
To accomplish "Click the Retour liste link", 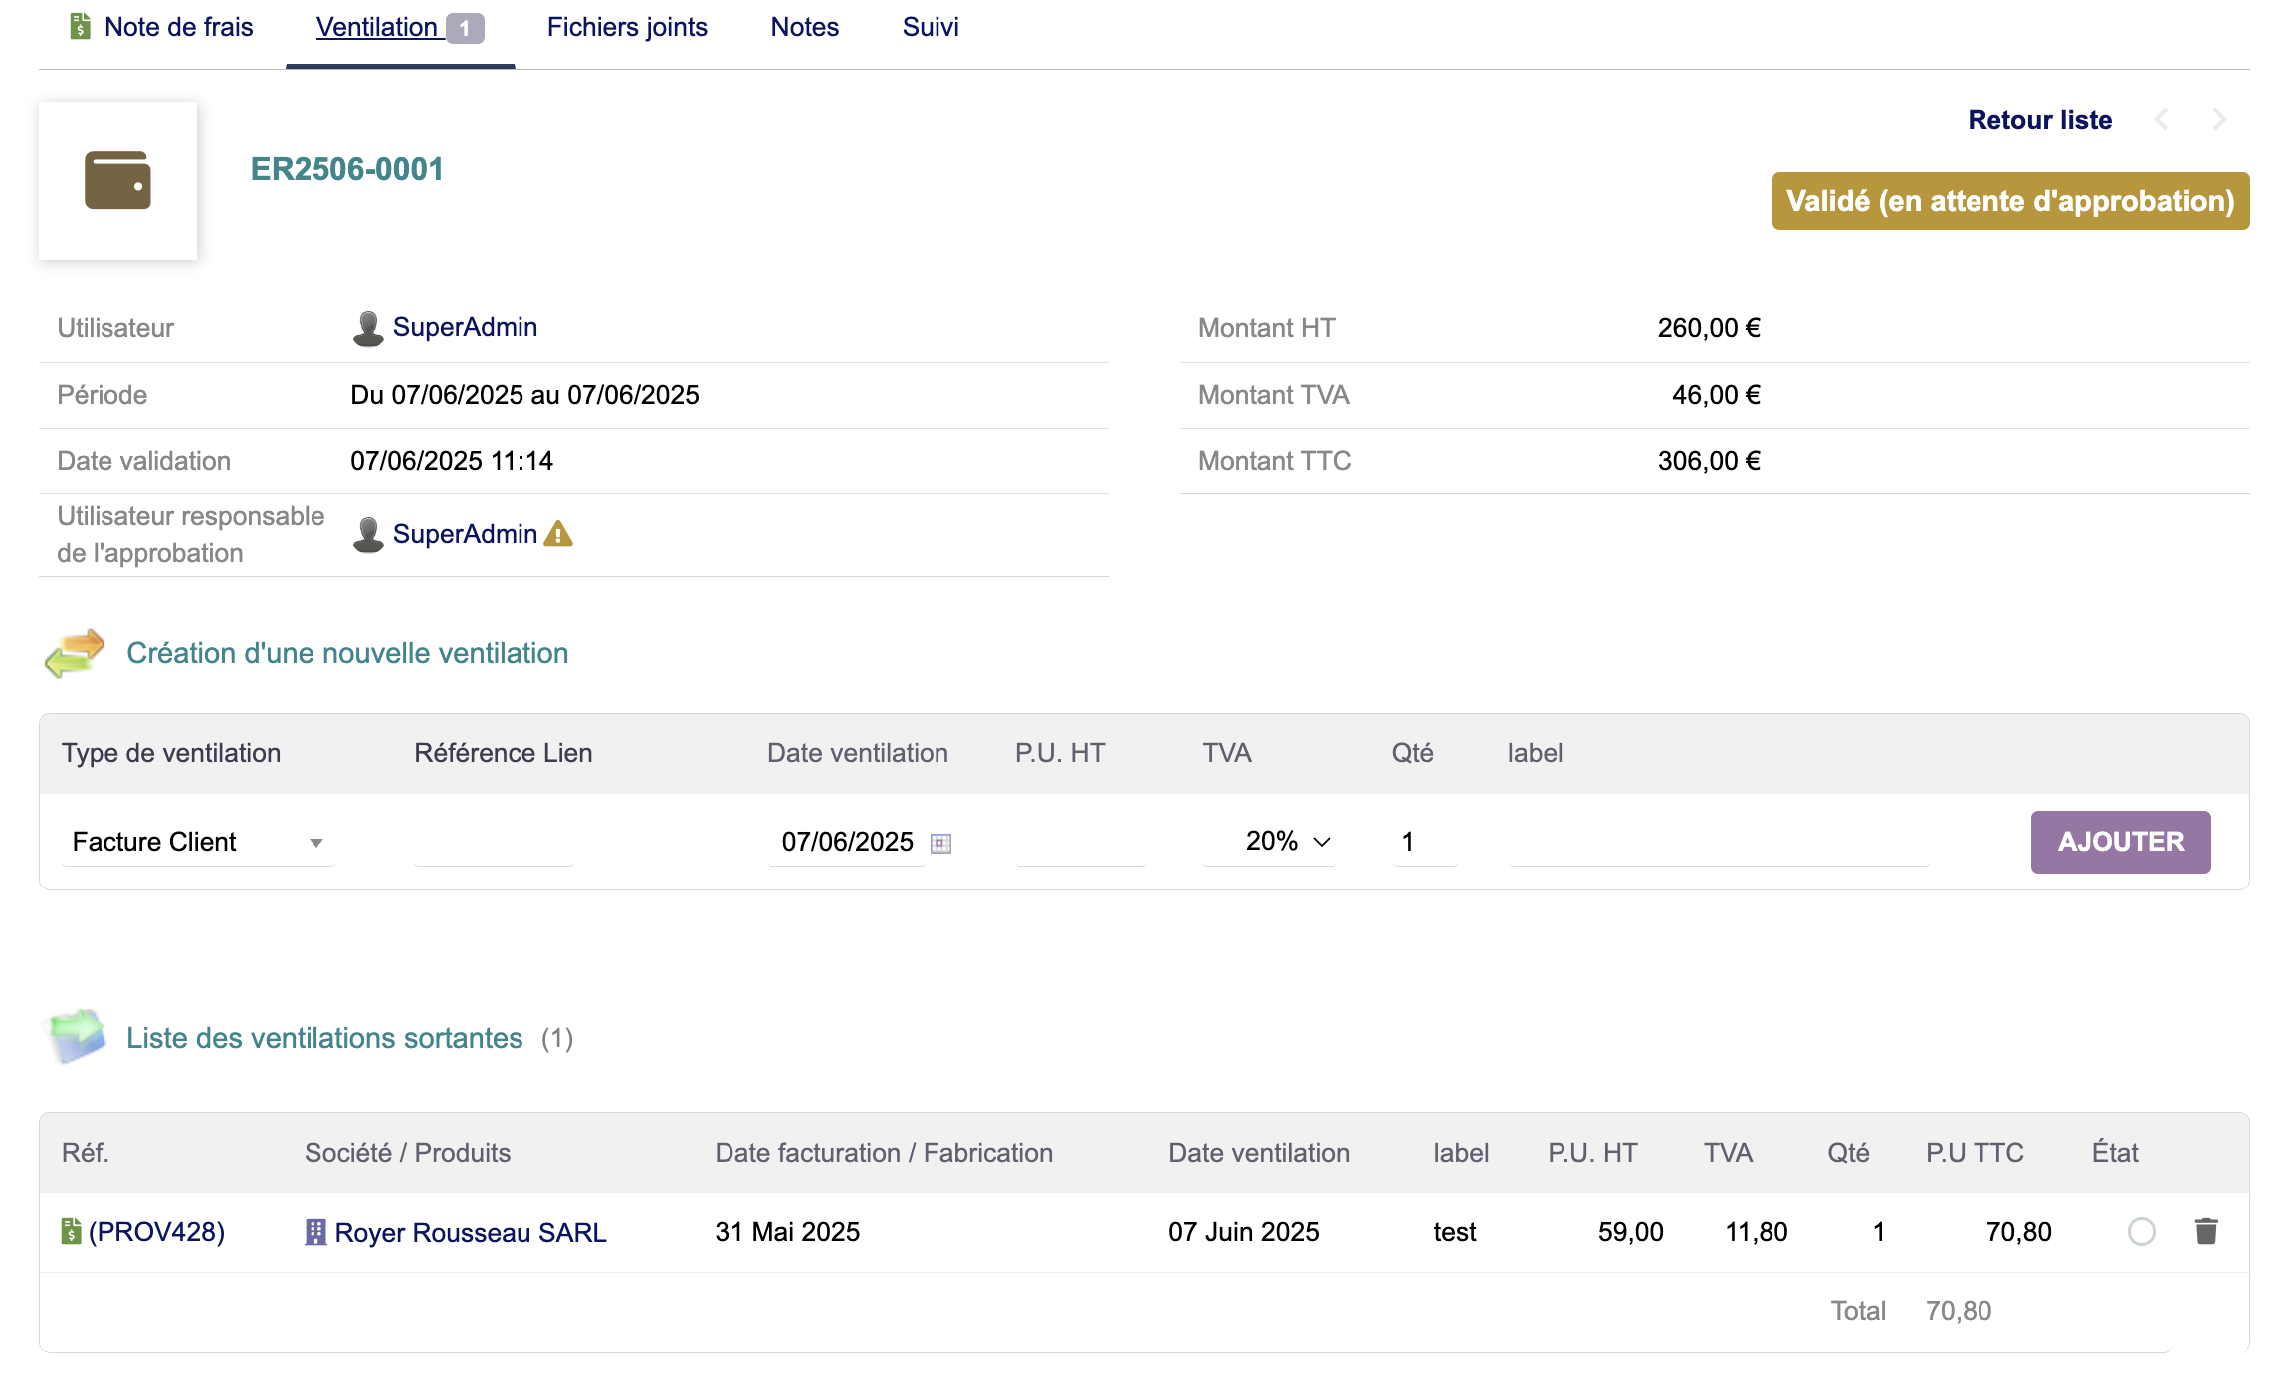I will point(2039,120).
